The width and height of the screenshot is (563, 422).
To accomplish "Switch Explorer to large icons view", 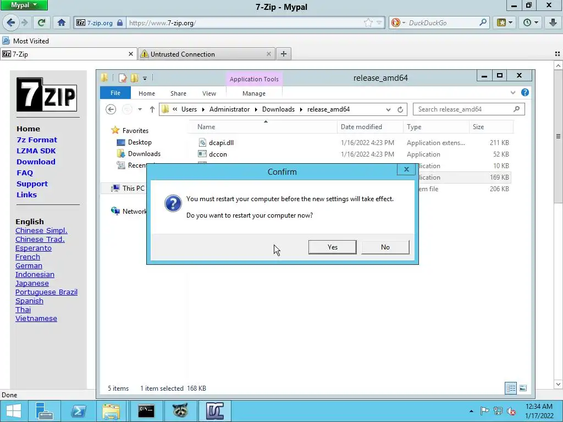I will pyautogui.click(x=523, y=388).
